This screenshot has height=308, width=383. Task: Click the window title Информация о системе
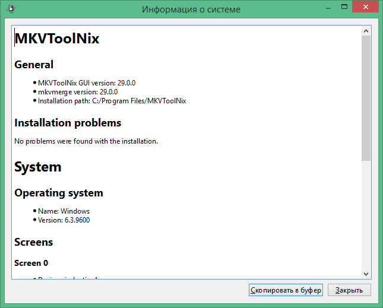click(x=191, y=9)
